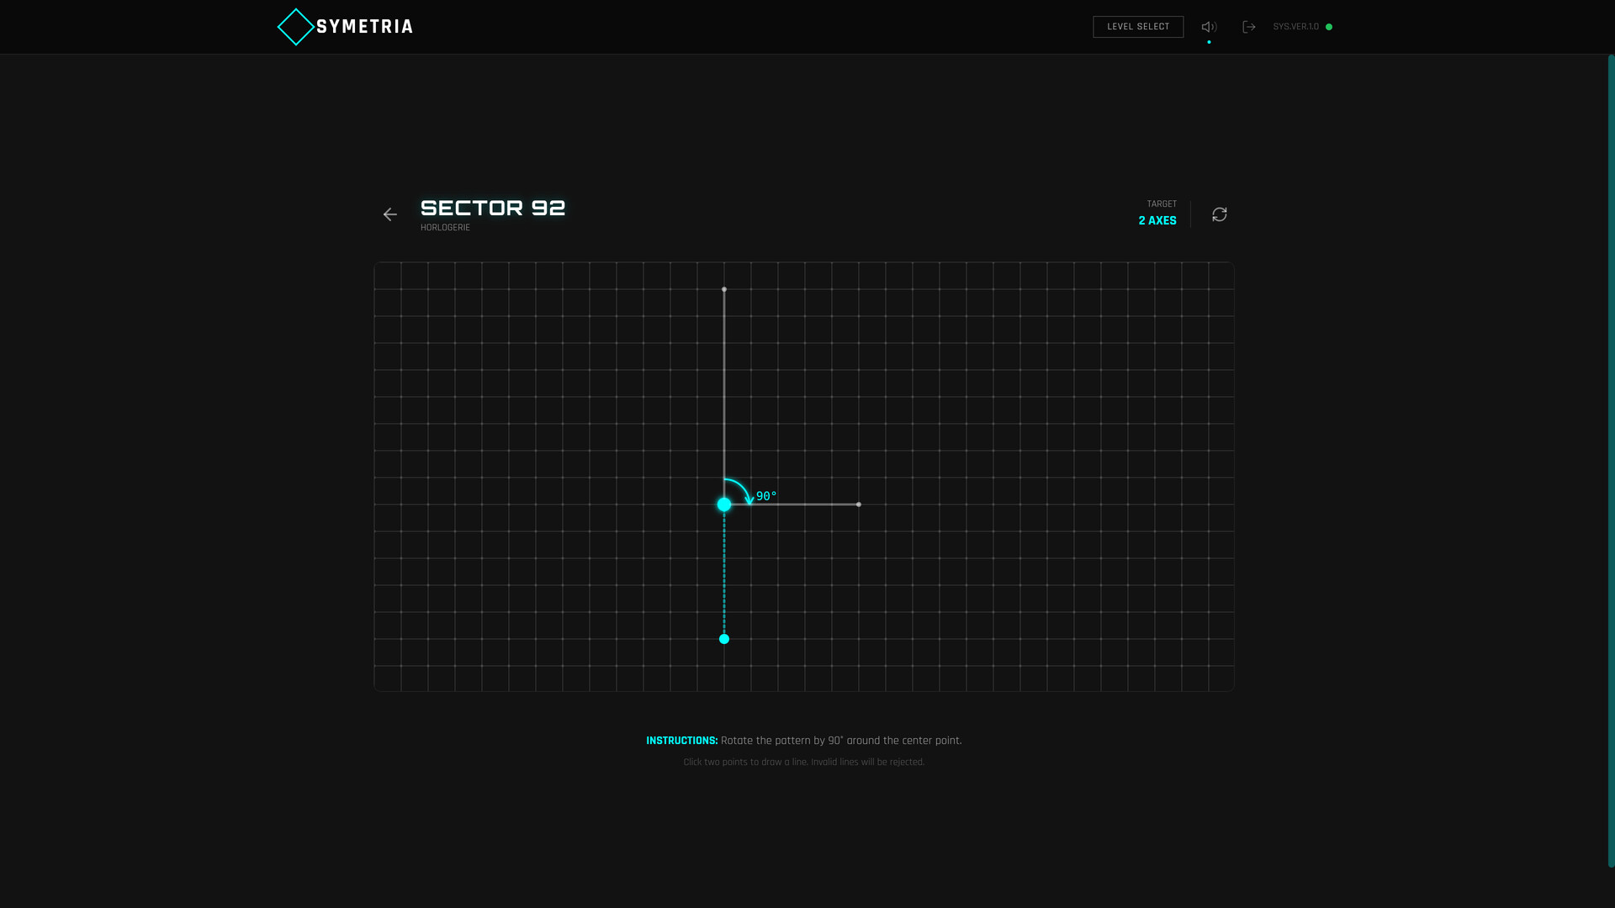Click the SYS.VER.1.0 label
Image resolution: width=1615 pixels, height=908 pixels.
[1295, 27]
